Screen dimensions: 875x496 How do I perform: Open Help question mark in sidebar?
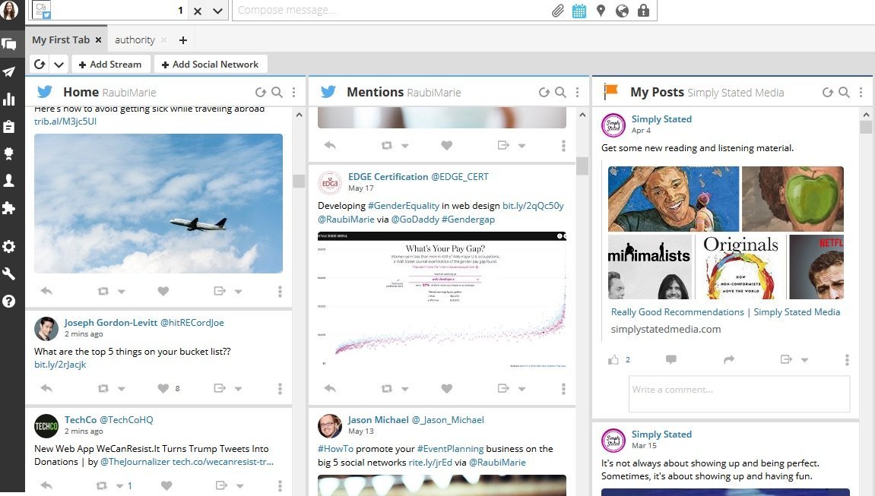coord(9,301)
